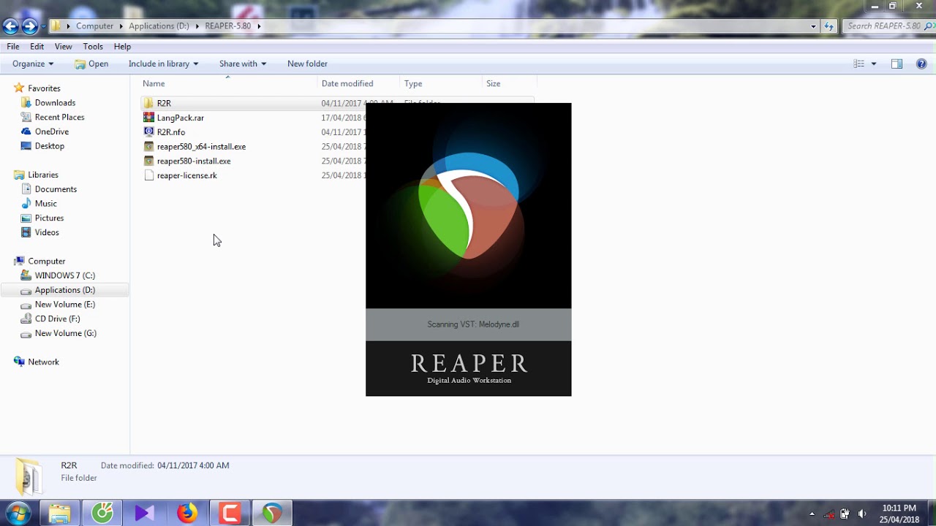Open Network in the navigation pane
The width and height of the screenshot is (936, 526).
tap(43, 362)
